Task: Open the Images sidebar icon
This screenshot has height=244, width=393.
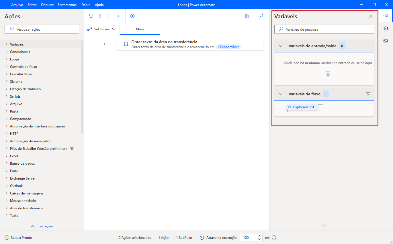Action: click(x=386, y=41)
